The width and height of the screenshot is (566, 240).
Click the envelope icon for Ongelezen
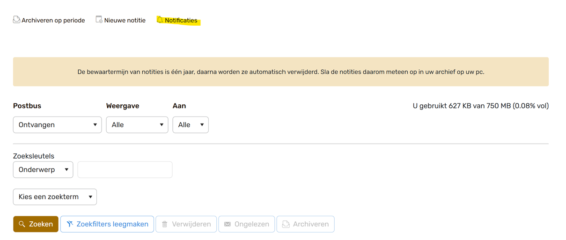pyautogui.click(x=228, y=224)
